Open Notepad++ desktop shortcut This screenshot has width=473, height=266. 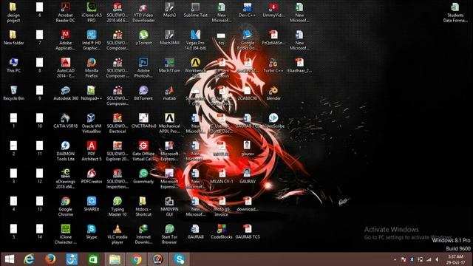(x=92, y=93)
